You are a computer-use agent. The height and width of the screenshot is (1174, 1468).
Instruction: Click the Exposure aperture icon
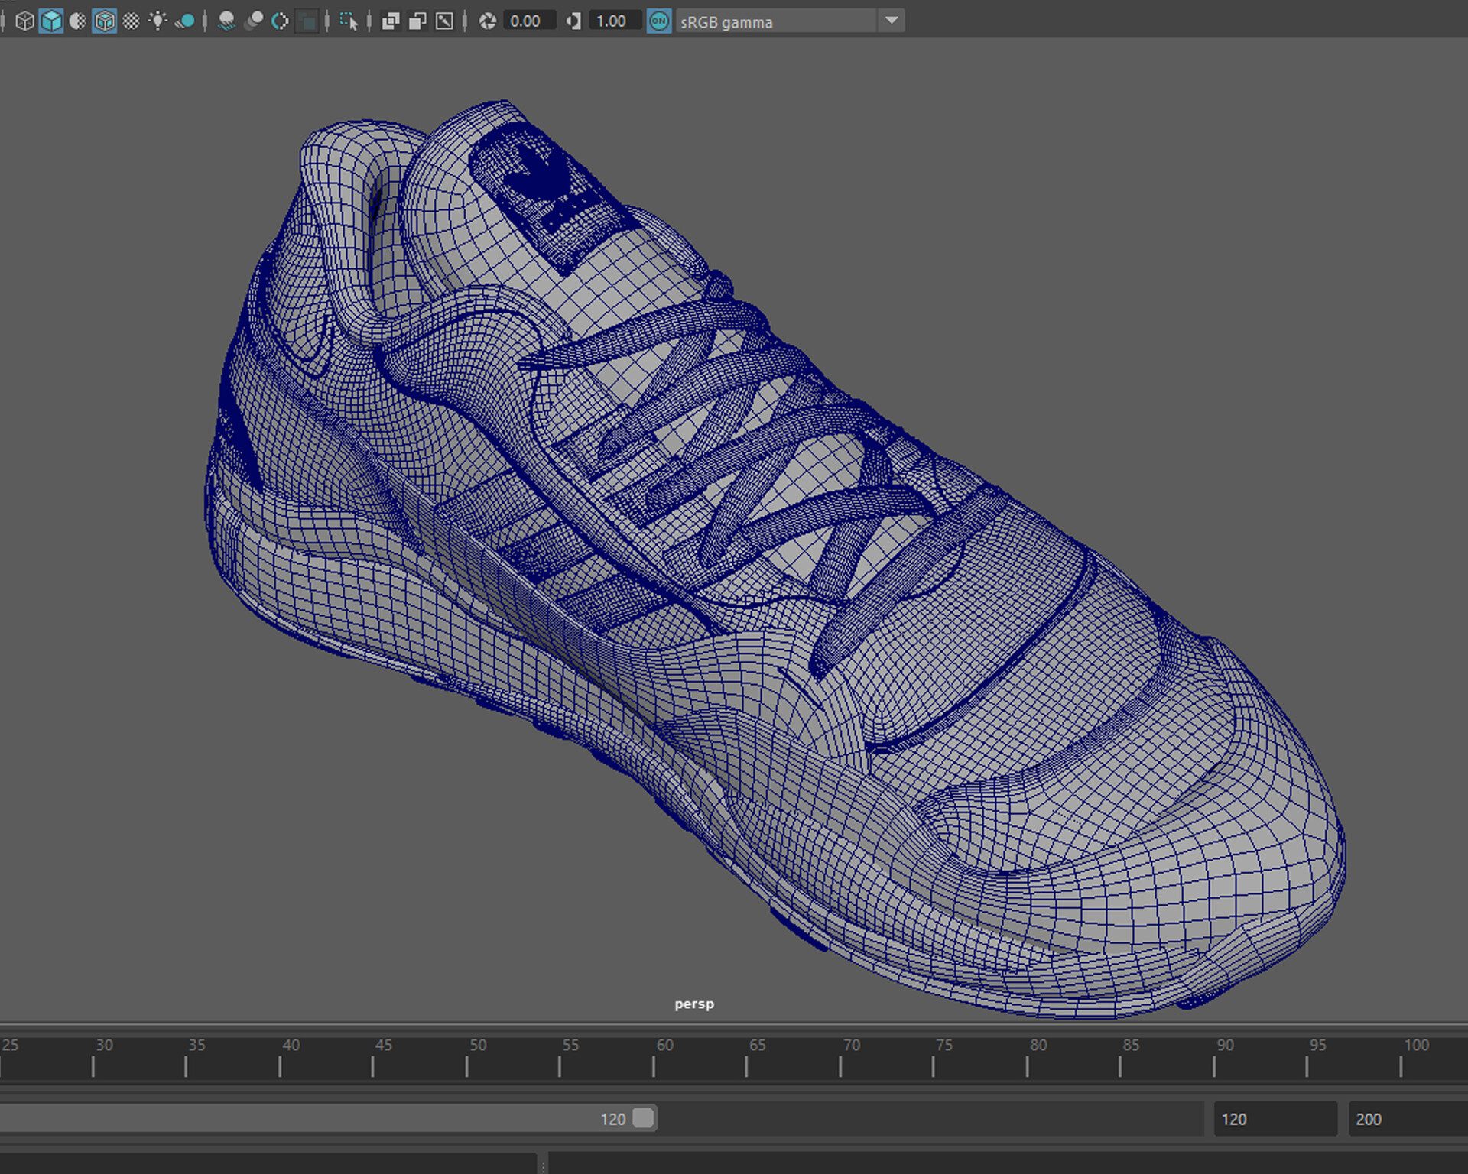488,21
